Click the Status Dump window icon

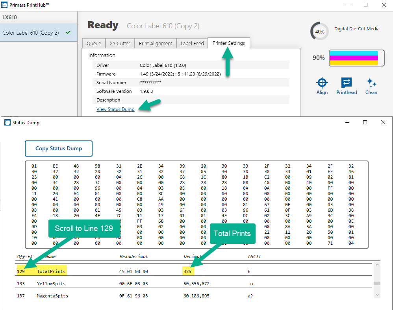(7, 122)
